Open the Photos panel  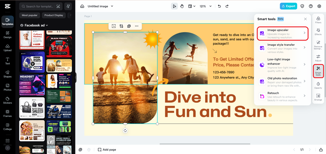8,87
